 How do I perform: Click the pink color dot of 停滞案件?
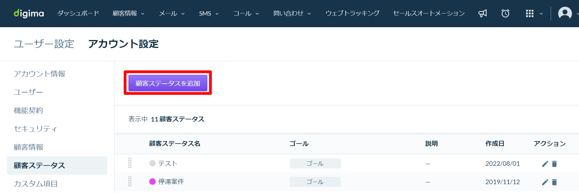(152, 182)
